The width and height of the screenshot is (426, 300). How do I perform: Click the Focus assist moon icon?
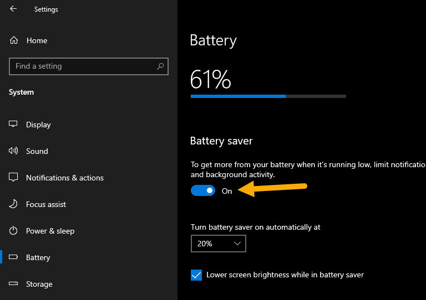13,204
